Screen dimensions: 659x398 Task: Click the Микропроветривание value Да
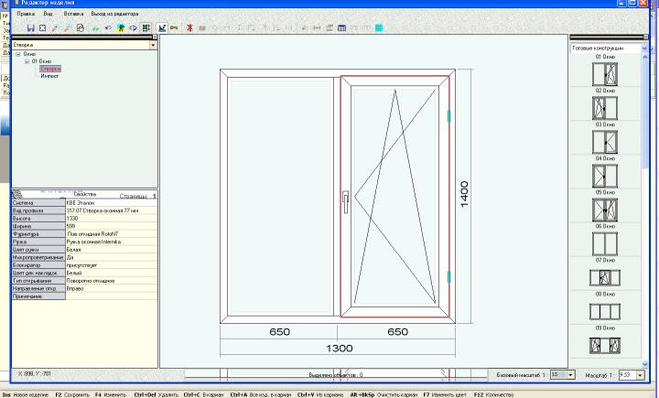(x=112, y=257)
